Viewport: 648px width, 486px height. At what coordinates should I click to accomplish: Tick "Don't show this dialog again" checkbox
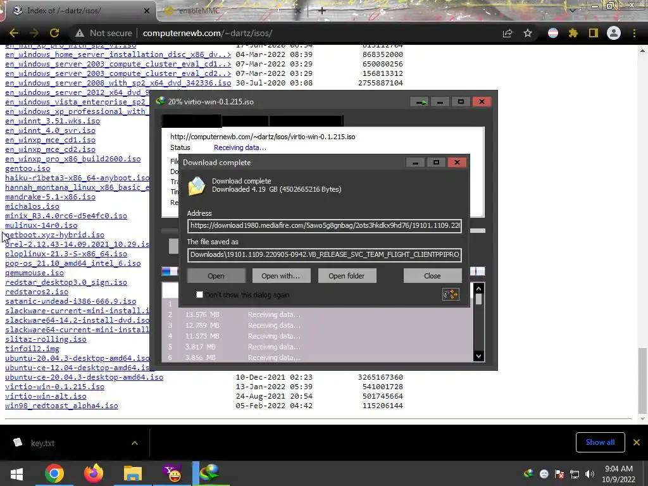coord(199,295)
